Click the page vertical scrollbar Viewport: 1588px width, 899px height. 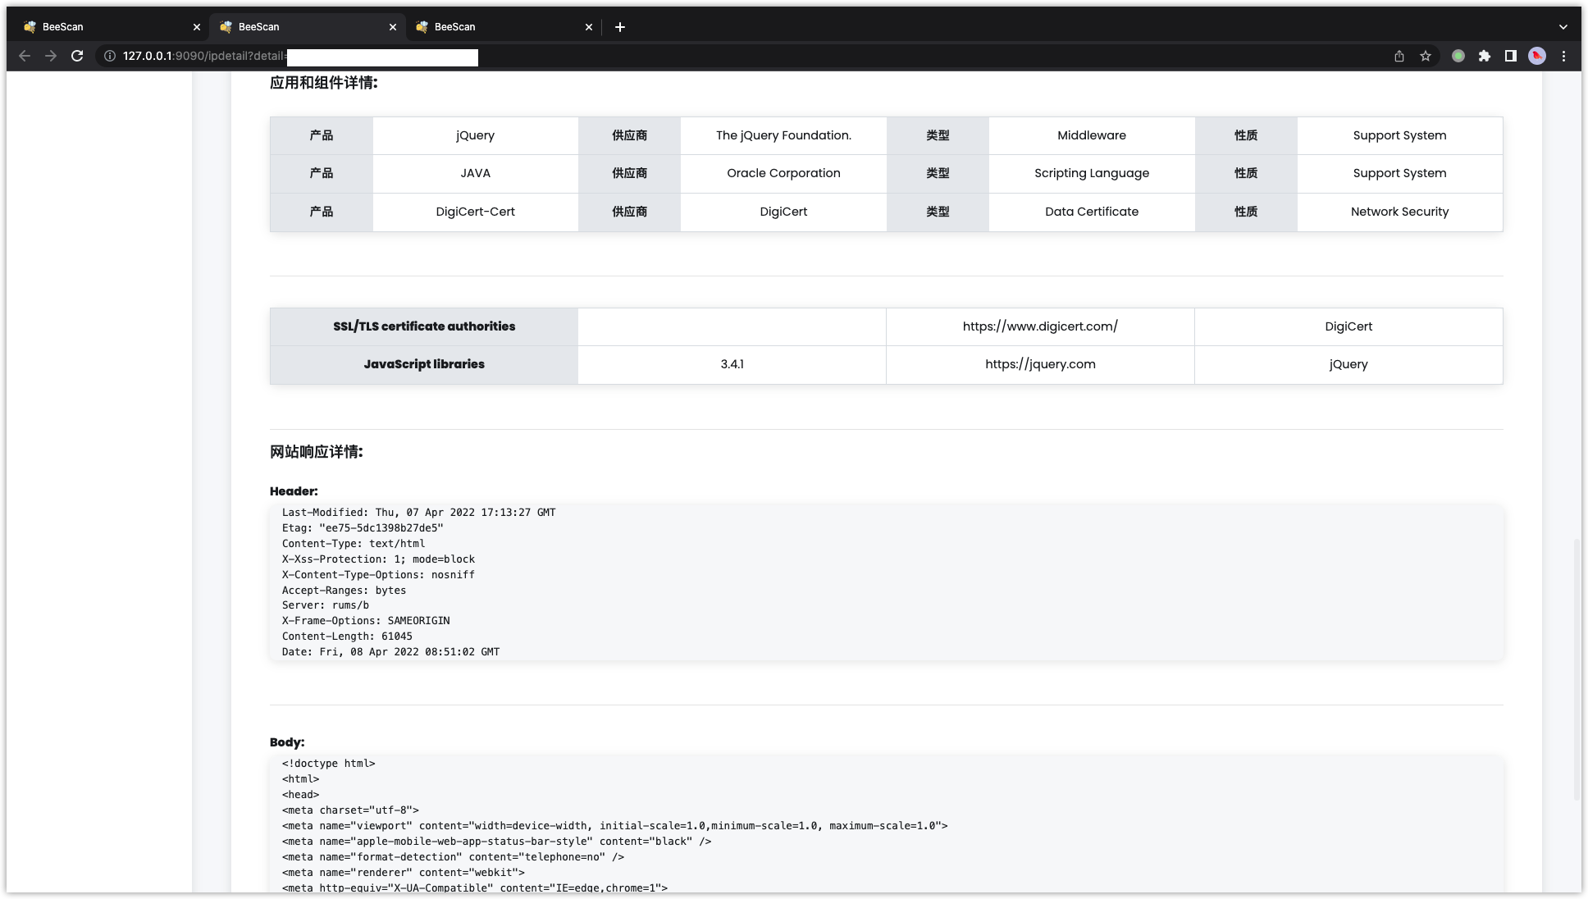click(x=1577, y=669)
